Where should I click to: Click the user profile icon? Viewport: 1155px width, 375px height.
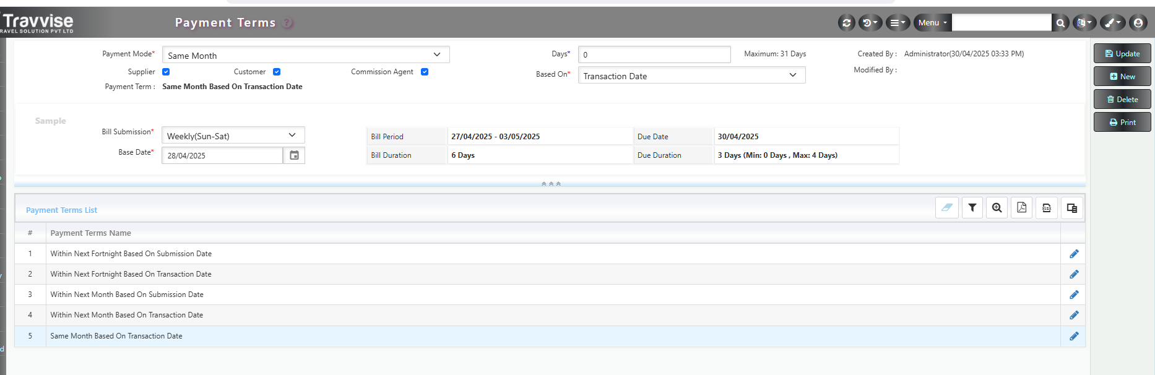pyautogui.click(x=1138, y=23)
